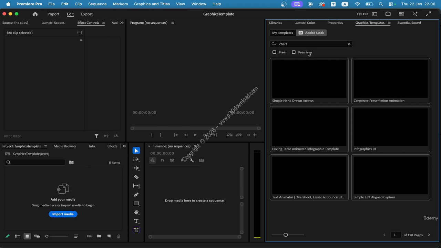
Task: Switch to the Essential Sound tab
Action: coord(409,23)
